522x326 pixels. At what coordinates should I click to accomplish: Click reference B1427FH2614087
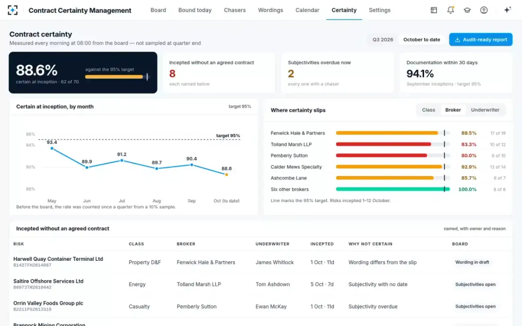32,265
